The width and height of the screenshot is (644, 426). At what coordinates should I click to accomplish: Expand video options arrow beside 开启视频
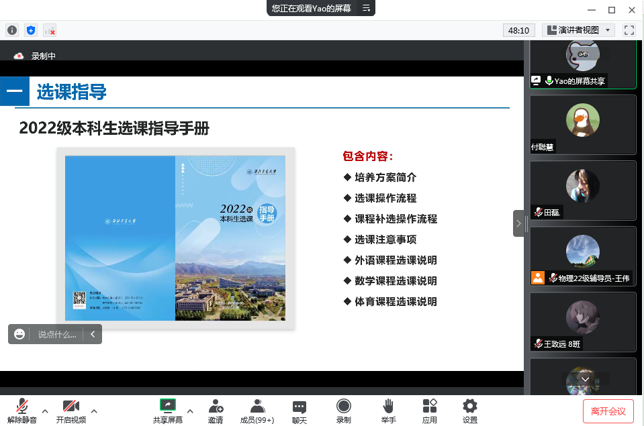point(94,411)
